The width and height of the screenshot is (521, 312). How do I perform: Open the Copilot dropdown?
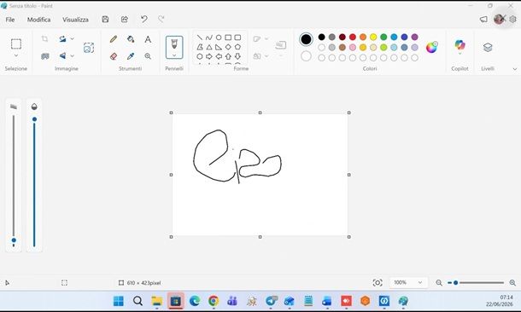460,54
